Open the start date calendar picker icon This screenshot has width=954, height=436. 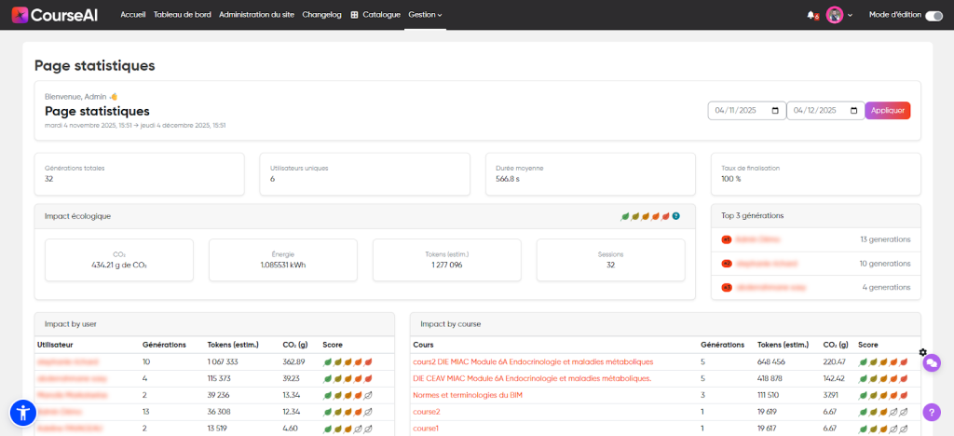tap(775, 110)
